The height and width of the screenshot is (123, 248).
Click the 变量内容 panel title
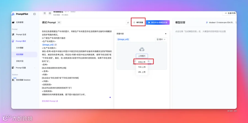120,34
